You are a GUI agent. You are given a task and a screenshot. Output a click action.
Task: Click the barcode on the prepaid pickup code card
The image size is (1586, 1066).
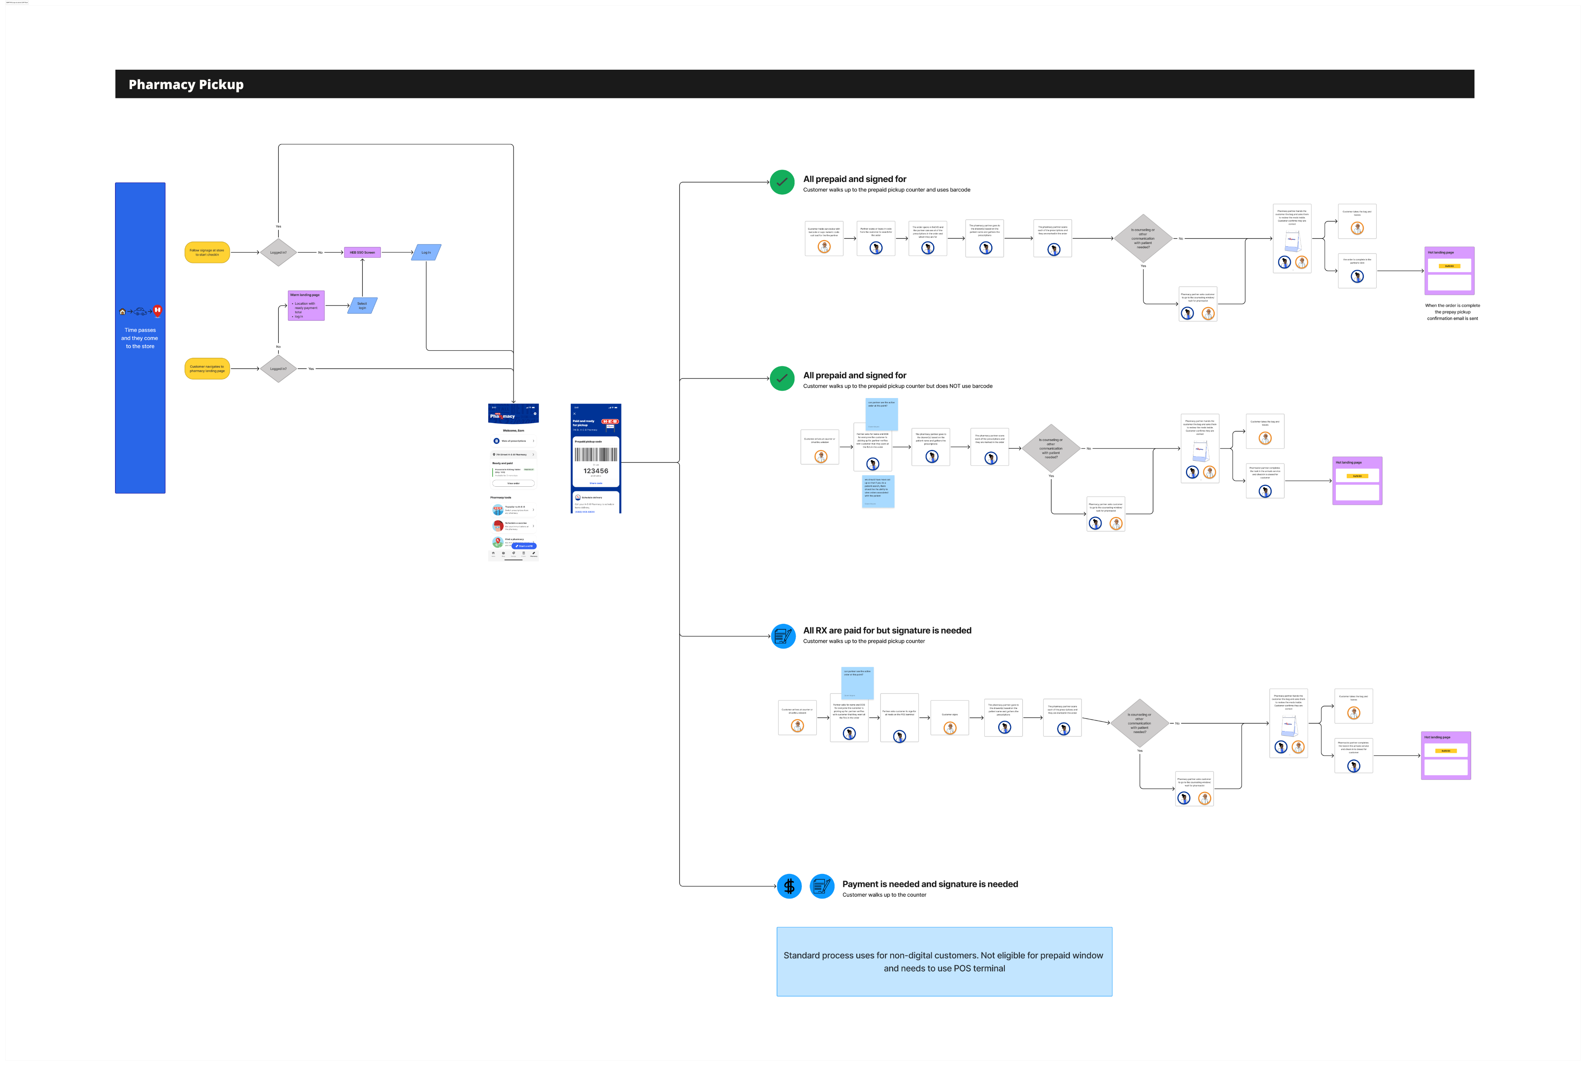coord(596,455)
